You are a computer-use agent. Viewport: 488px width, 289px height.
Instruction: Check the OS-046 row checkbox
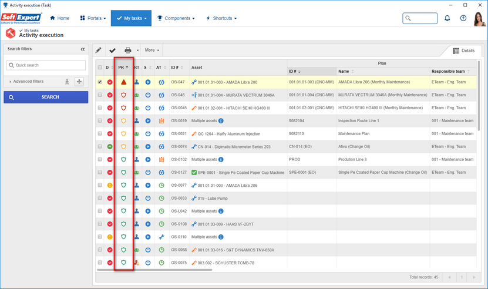[100, 95]
